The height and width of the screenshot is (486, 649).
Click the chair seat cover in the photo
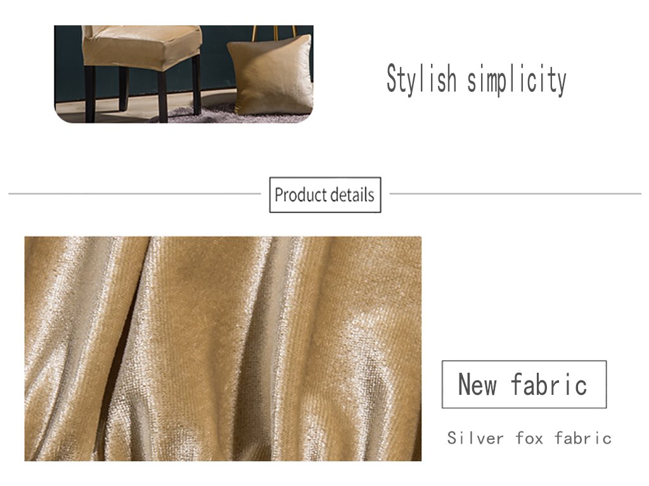[142, 47]
